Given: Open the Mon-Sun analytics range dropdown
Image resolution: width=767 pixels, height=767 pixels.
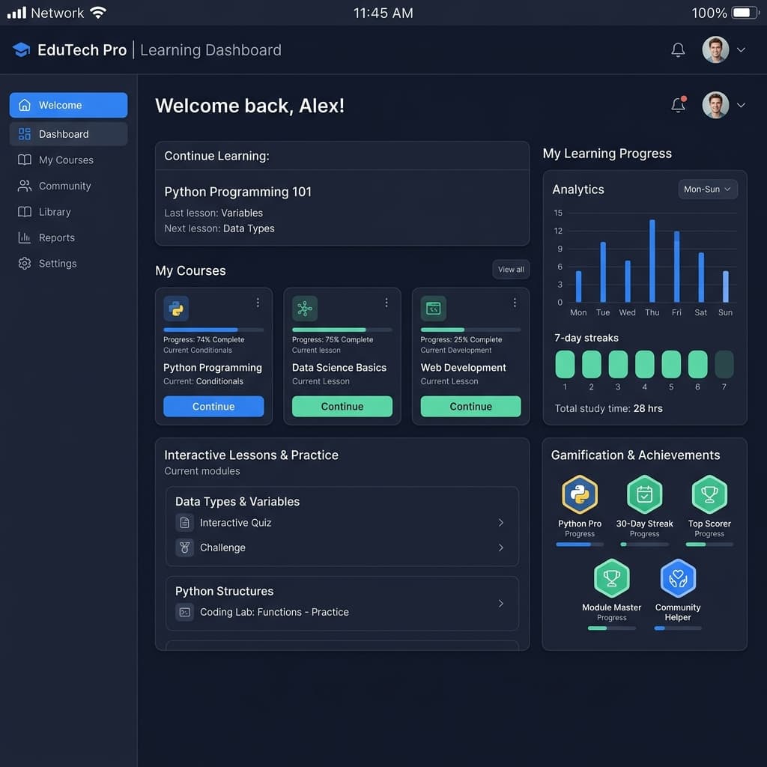Looking at the screenshot, I should (x=707, y=190).
